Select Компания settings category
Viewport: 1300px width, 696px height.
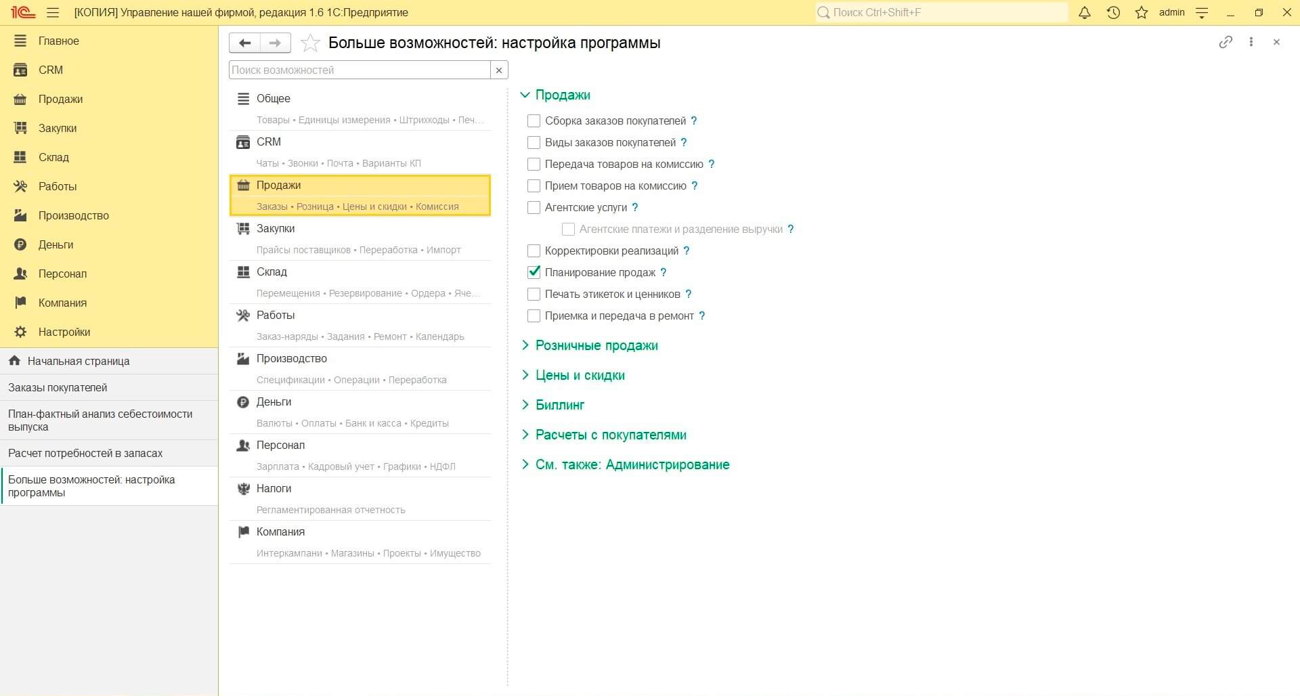[360, 542]
